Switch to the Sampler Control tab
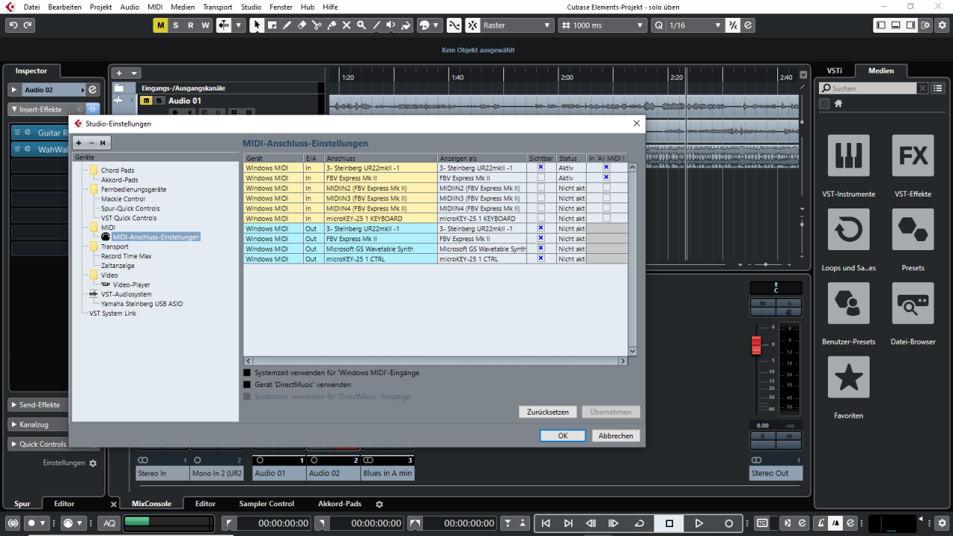 [x=267, y=504]
